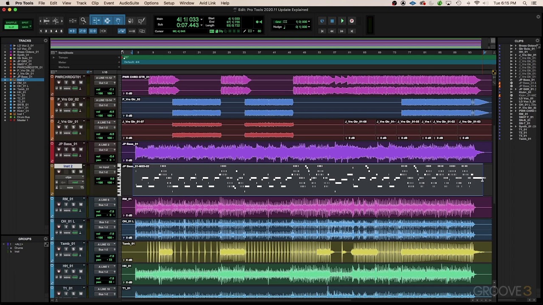Start playback with Play button
543x305 pixels.
point(342,21)
